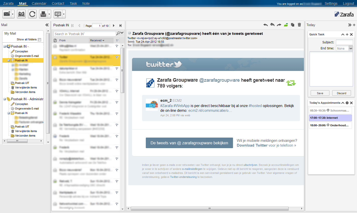Jump to last page of messages
The image size is (357, 213).
(121, 26)
